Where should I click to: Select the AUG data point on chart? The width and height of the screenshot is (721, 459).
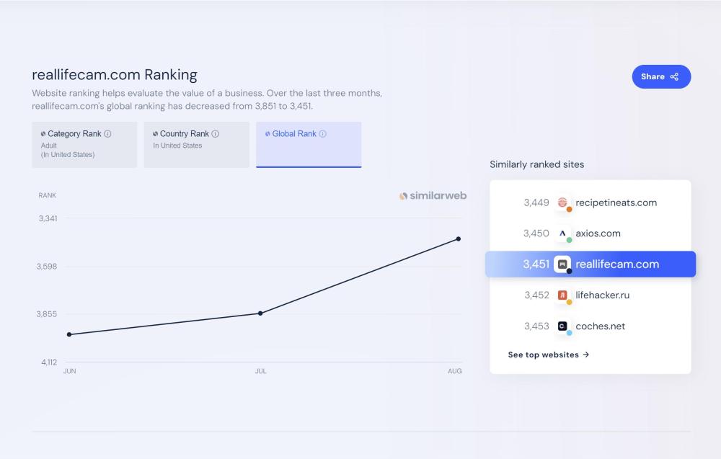pos(459,239)
